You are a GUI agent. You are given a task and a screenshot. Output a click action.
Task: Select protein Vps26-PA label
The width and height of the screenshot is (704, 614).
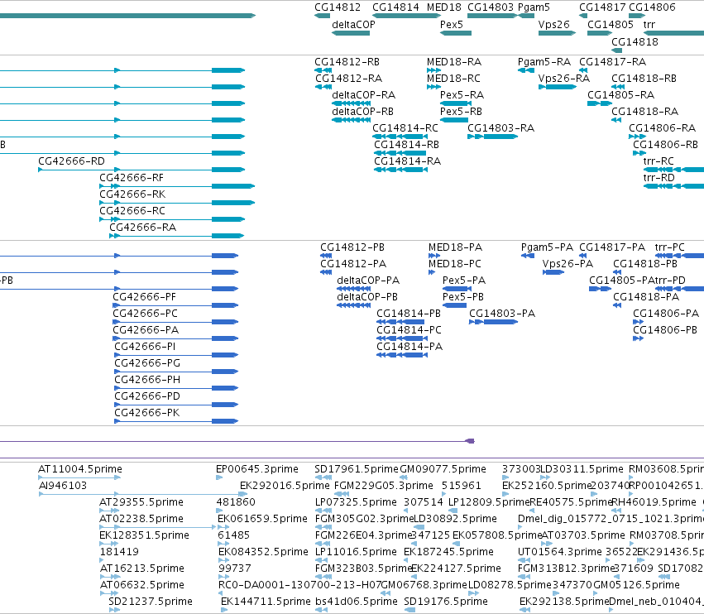click(568, 264)
